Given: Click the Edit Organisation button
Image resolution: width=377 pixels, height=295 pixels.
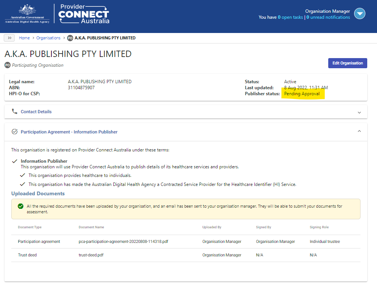Looking at the screenshot, I should click(347, 63).
